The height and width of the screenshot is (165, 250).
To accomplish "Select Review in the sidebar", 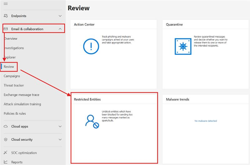I will pyautogui.click(x=9, y=67).
